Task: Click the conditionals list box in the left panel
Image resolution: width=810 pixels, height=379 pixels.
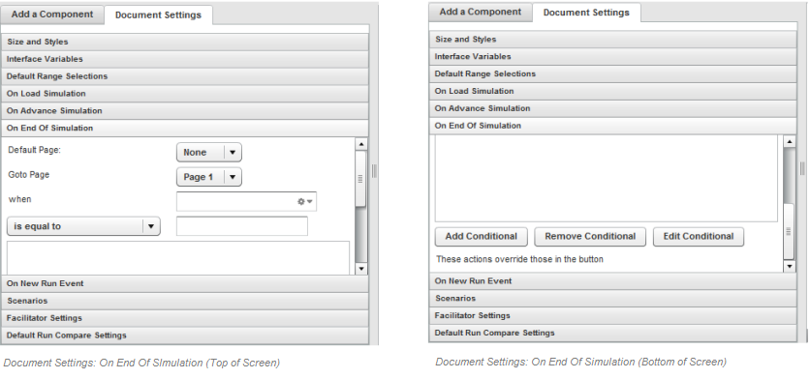Action: pos(178,258)
